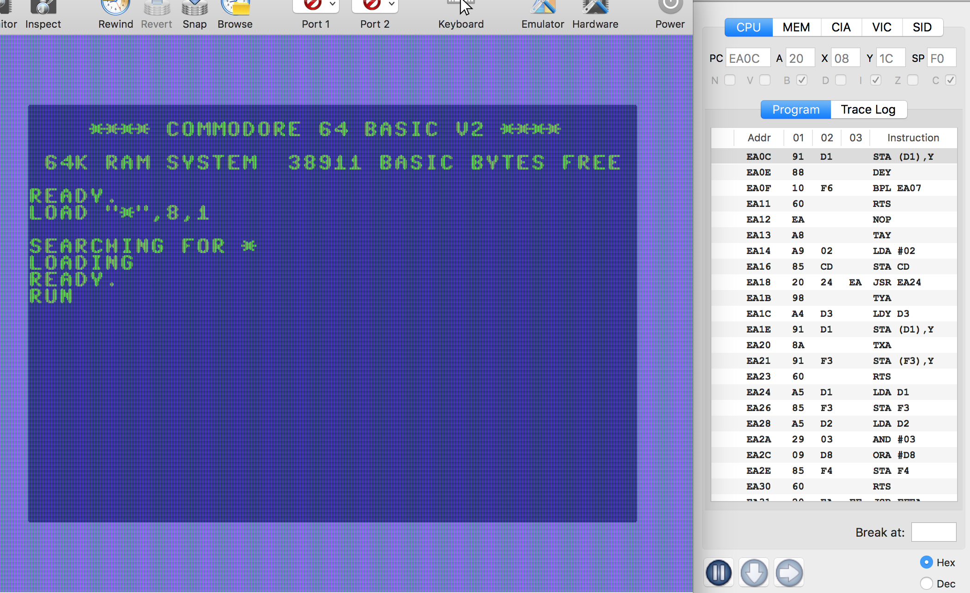The image size is (970, 593).
Task: Switch to the MEM tab
Action: [796, 27]
